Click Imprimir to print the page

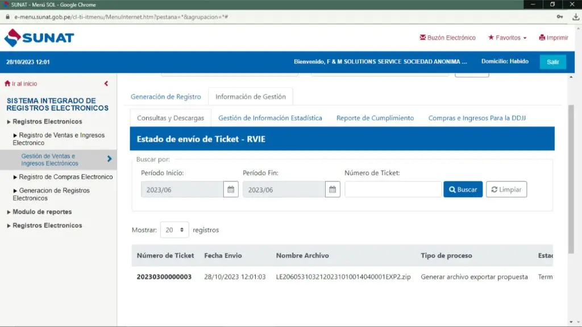click(553, 38)
